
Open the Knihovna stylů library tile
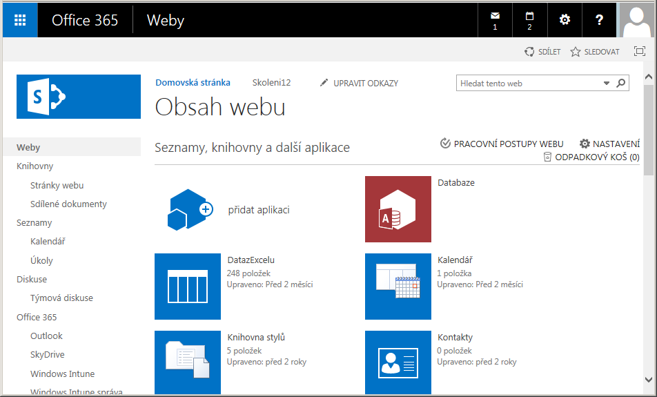coord(188,362)
